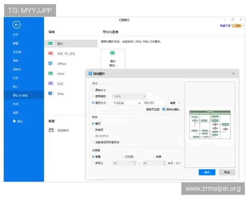249x199 pixels.
Task: Confirm export with 确定 button
Action: (207, 172)
